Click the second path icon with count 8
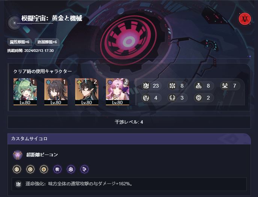This screenshot has width=258, height=197. point(199,86)
